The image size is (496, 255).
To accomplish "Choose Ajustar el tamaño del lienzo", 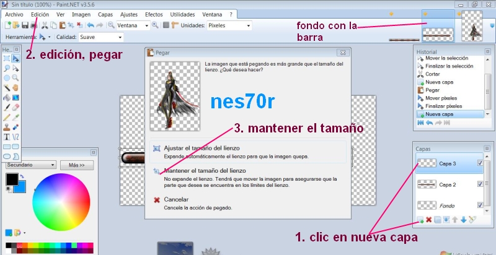I will (x=247, y=152).
